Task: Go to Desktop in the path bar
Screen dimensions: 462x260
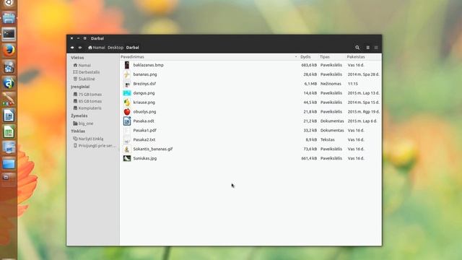Action: click(x=115, y=48)
